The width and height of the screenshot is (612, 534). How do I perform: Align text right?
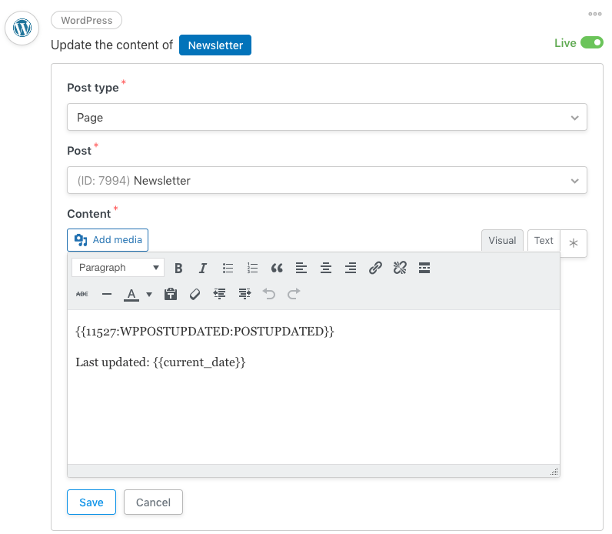pyautogui.click(x=351, y=268)
